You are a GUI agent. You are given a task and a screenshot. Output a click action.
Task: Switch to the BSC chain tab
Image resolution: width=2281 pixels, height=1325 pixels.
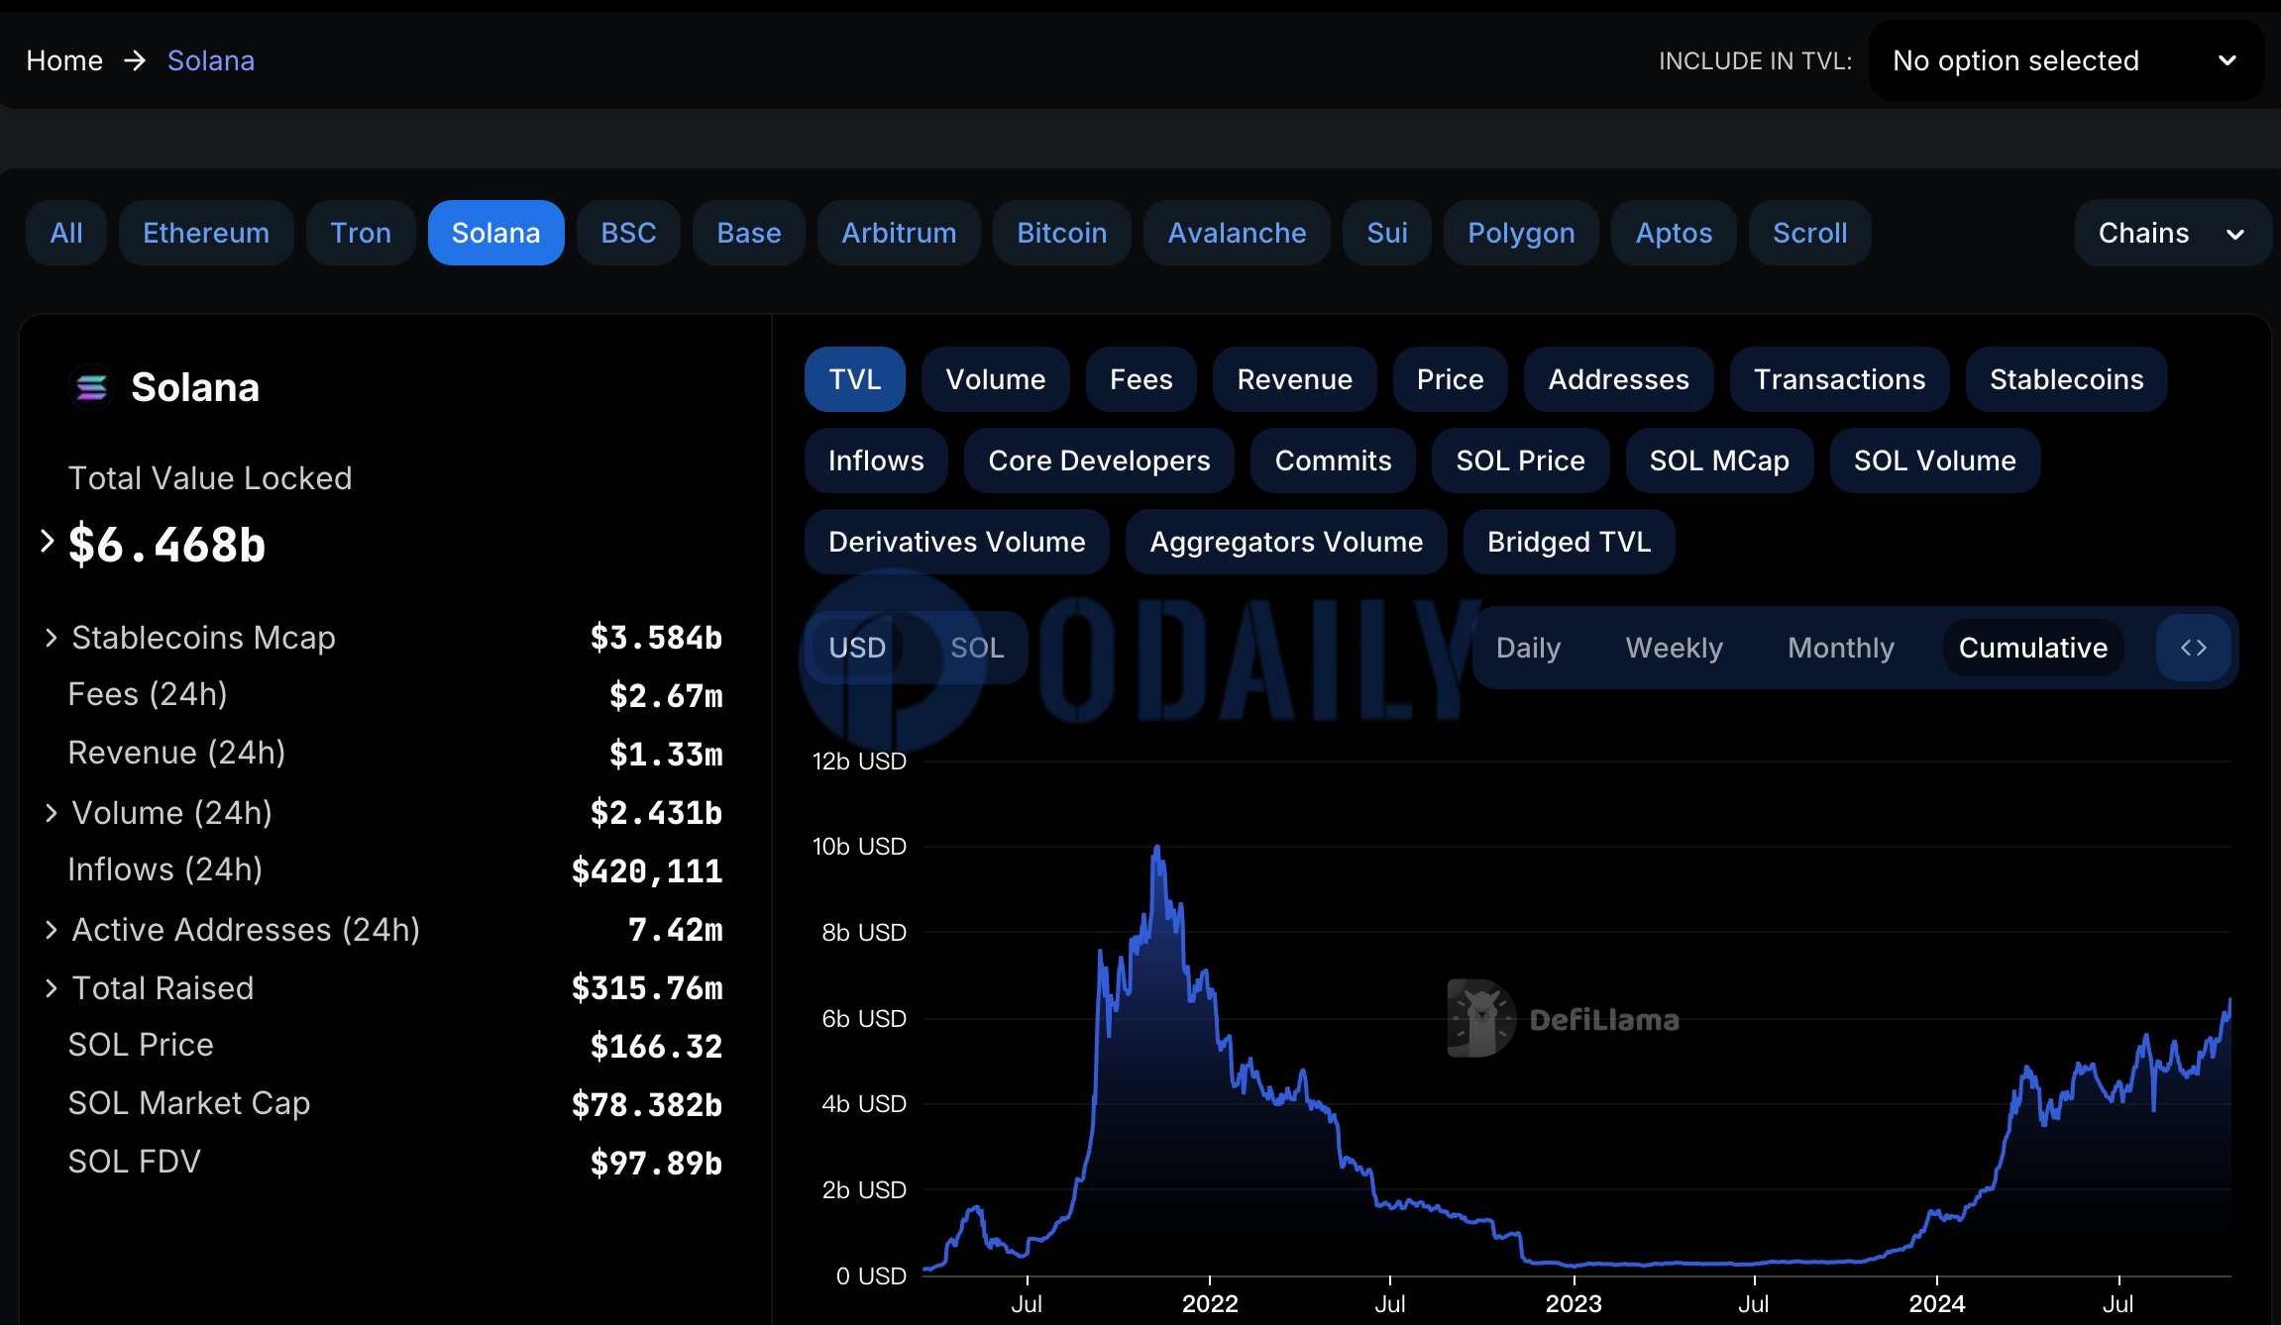click(x=628, y=233)
